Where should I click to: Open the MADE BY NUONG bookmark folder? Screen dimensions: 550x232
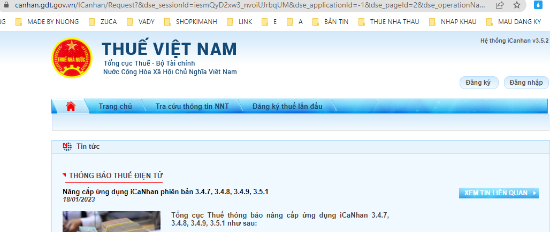tap(47, 22)
